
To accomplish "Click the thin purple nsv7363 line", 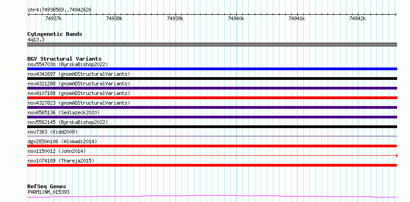I will [x=212, y=136].
